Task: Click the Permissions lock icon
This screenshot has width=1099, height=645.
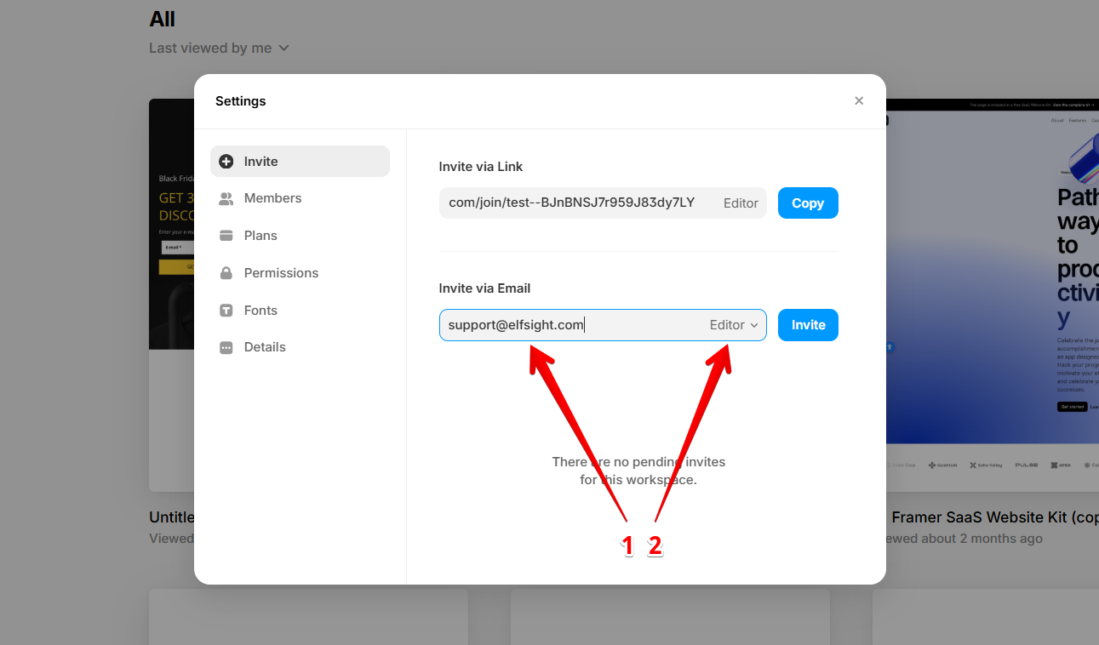Action: pyautogui.click(x=226, y=273)
